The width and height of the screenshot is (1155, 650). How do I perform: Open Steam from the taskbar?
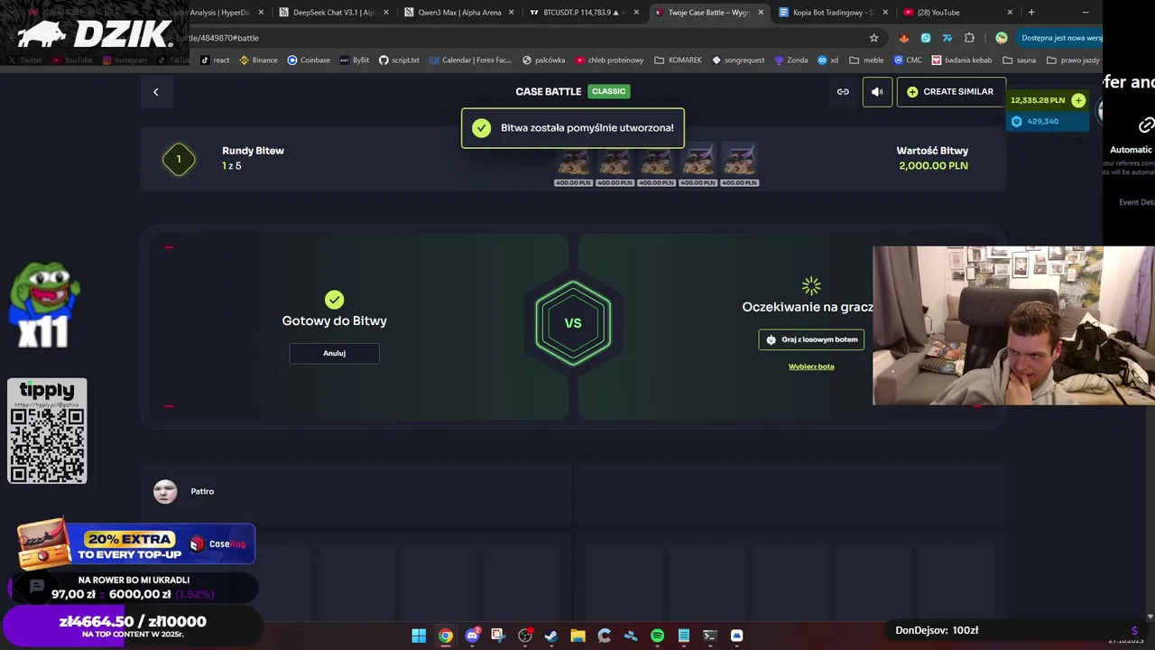click(x=551, y=636)
